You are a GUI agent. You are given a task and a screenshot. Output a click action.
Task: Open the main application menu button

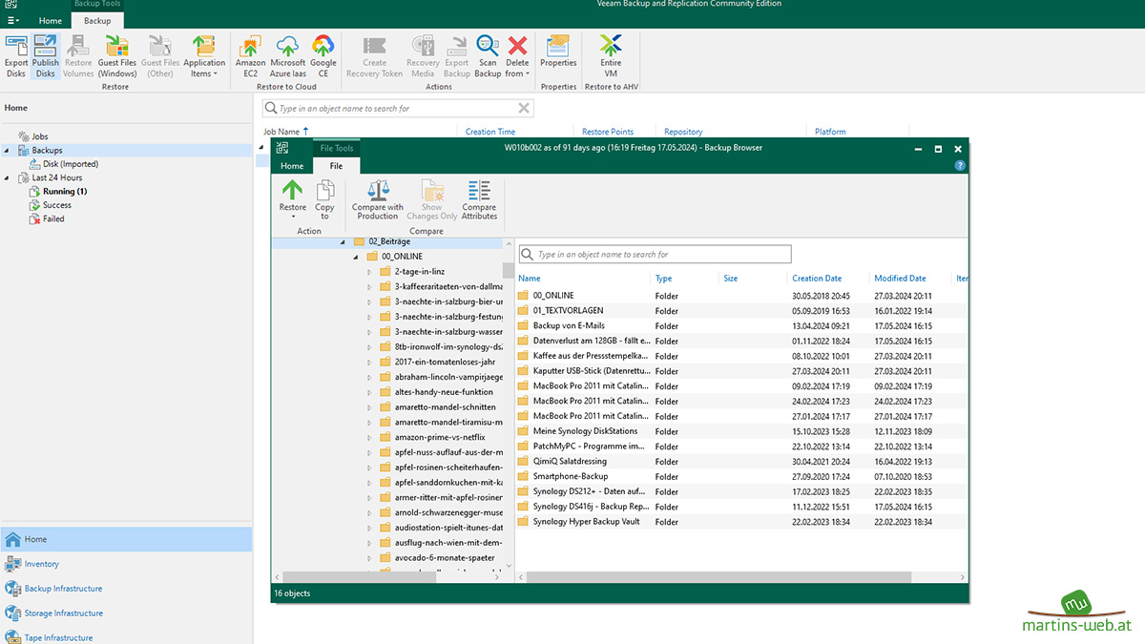click(x=13, y=20)
